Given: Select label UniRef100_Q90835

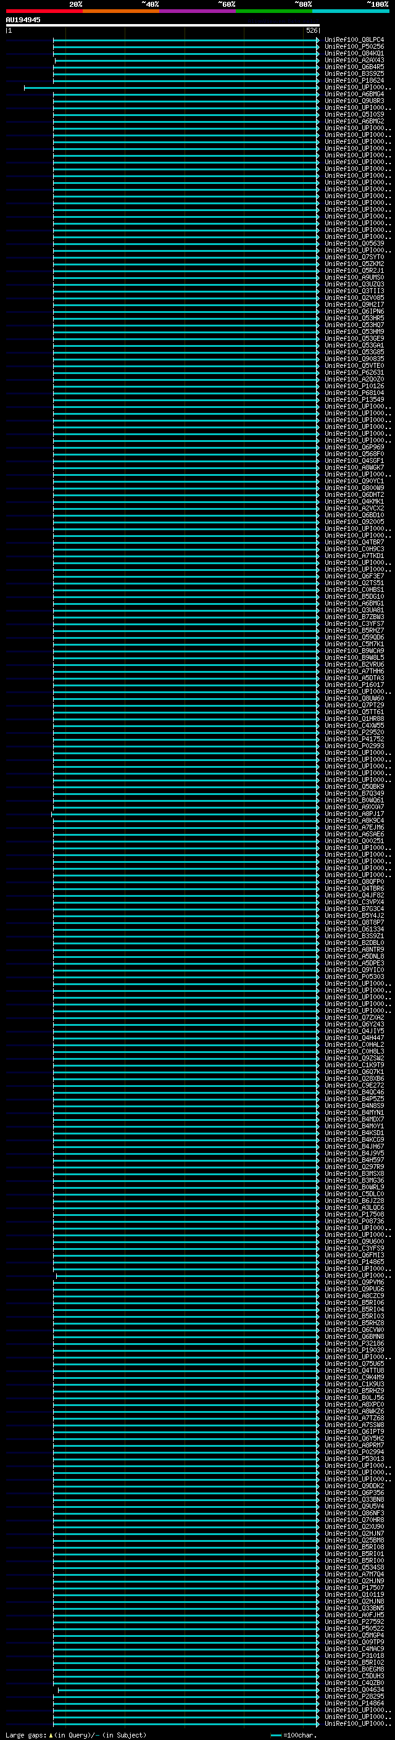Looking at the screenshot, I should coord(354,359).
